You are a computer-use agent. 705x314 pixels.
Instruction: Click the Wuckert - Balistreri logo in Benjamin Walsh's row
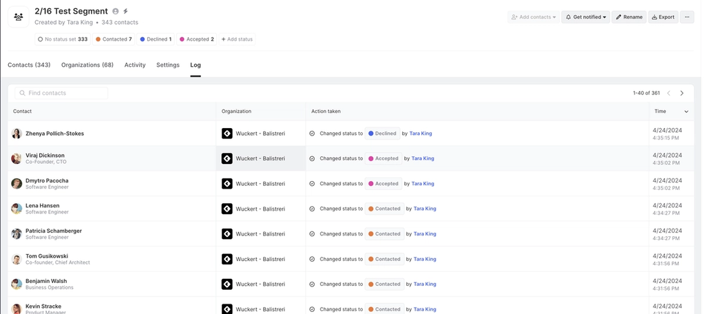pyautogui.click(x=227, y=284)
